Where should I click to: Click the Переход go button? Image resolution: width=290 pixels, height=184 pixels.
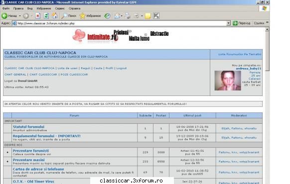coord(241,23)
